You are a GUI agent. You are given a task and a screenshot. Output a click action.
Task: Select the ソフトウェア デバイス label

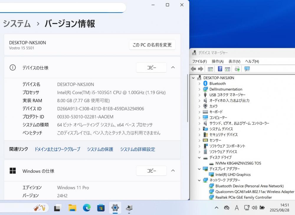(x=223, y=152)
